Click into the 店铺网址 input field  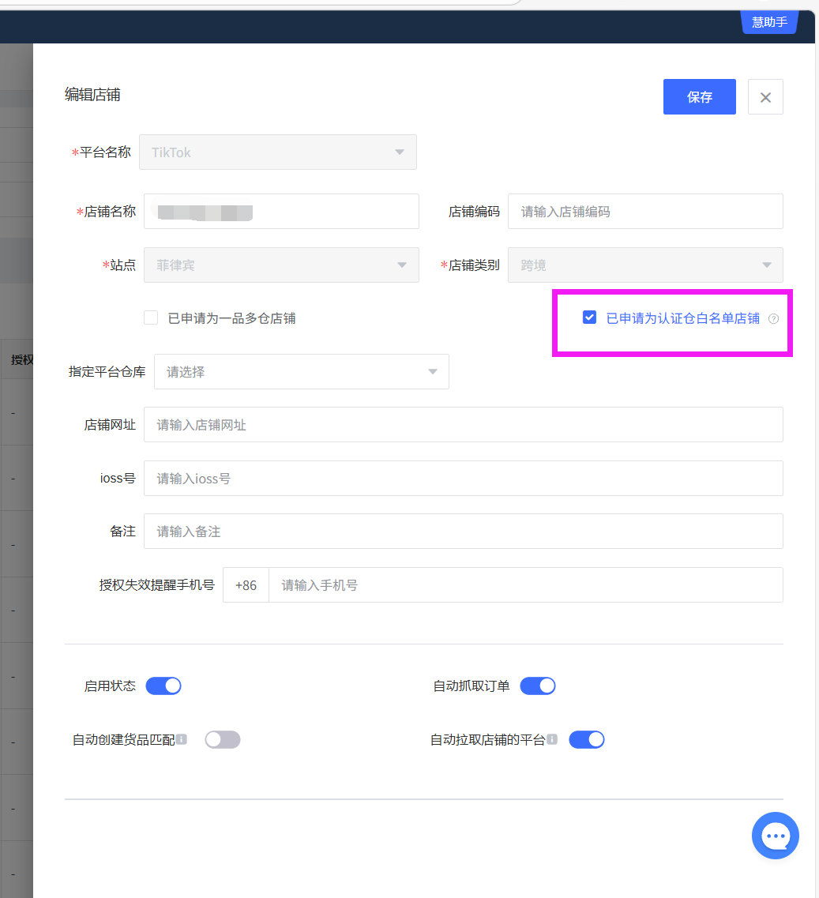click(463, 425)
